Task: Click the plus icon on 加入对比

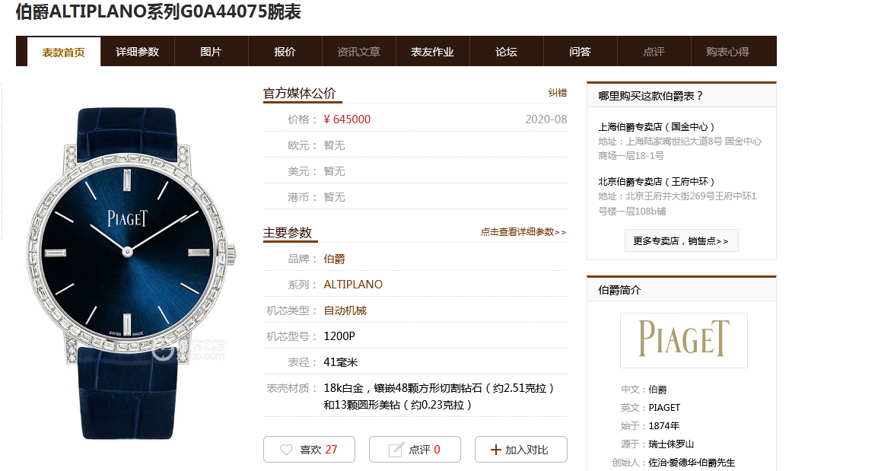Action: (x=495, y=450)
